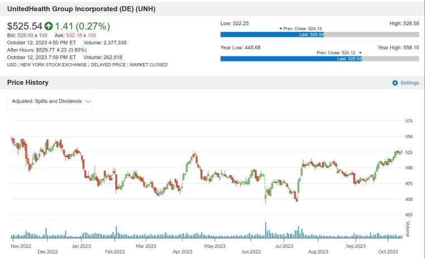This screenshot has height=259, width=425.
Task: Click the Low: 522.25 label
Action: pos(234,23)
